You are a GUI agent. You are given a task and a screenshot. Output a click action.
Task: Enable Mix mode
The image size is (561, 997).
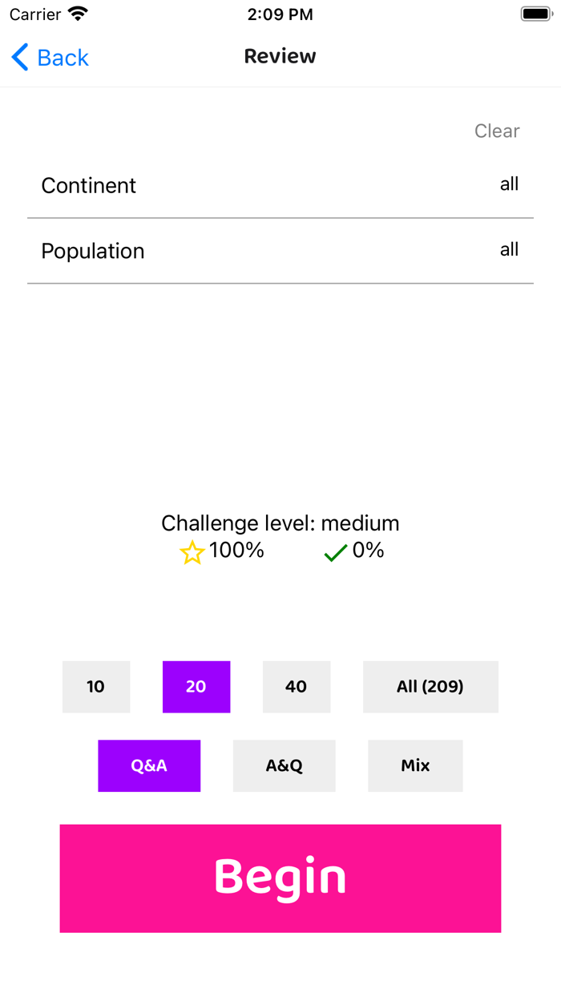[415, 765]
